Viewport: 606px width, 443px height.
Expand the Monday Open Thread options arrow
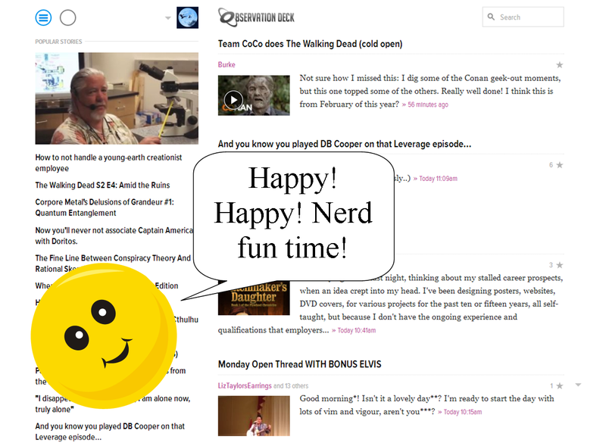tap(578, 385)
